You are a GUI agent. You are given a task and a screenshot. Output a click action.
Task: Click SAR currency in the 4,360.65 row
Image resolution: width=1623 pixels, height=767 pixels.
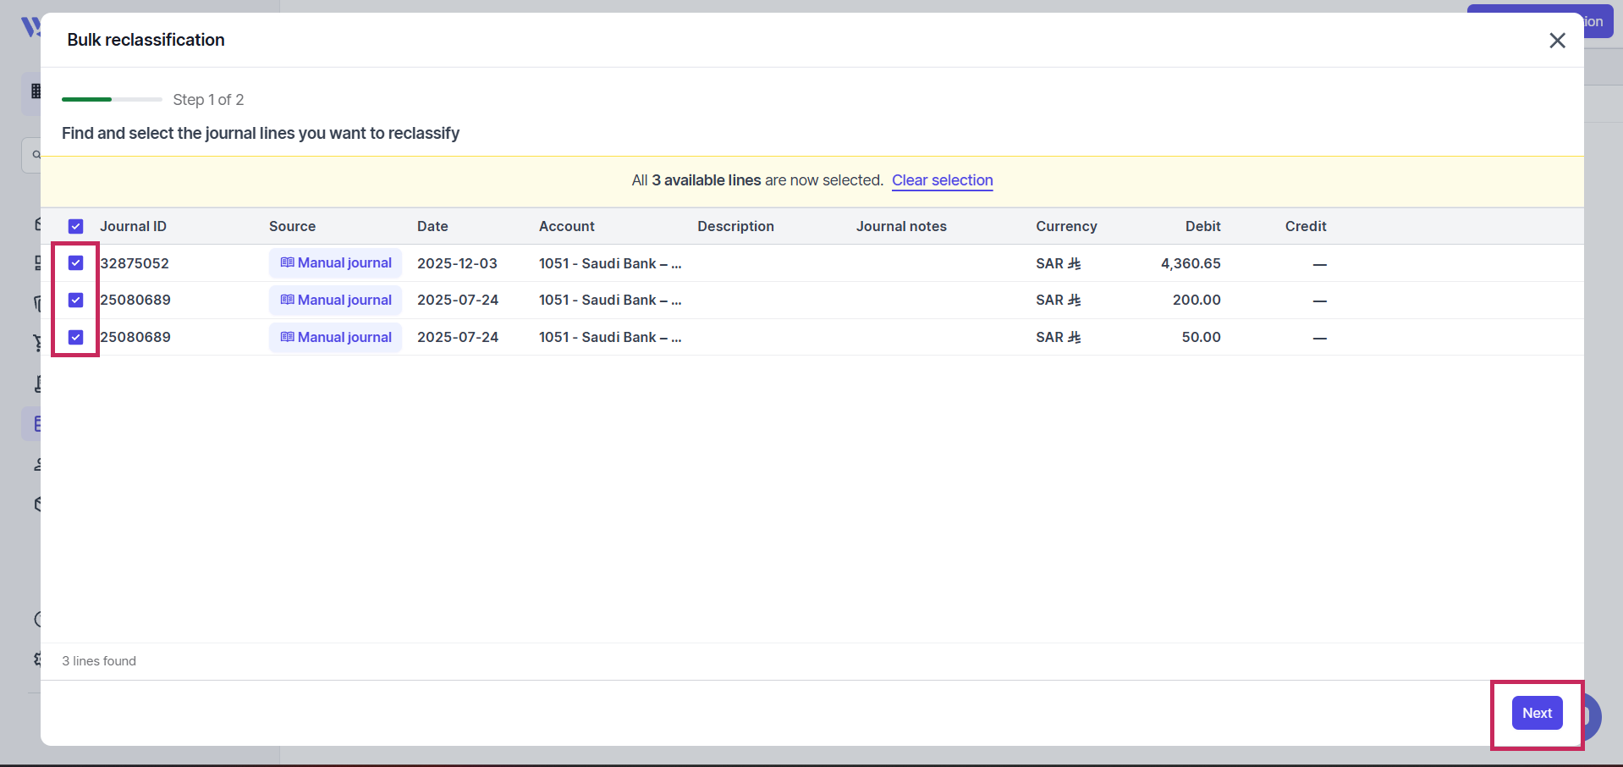pos(1059,263)
